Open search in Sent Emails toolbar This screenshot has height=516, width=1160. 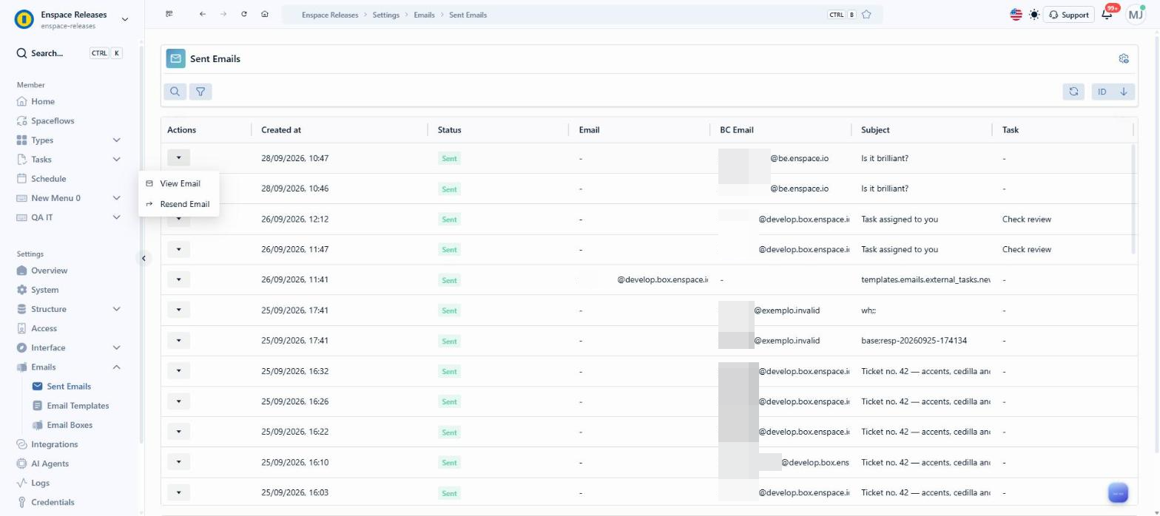[x=175, y=92]
